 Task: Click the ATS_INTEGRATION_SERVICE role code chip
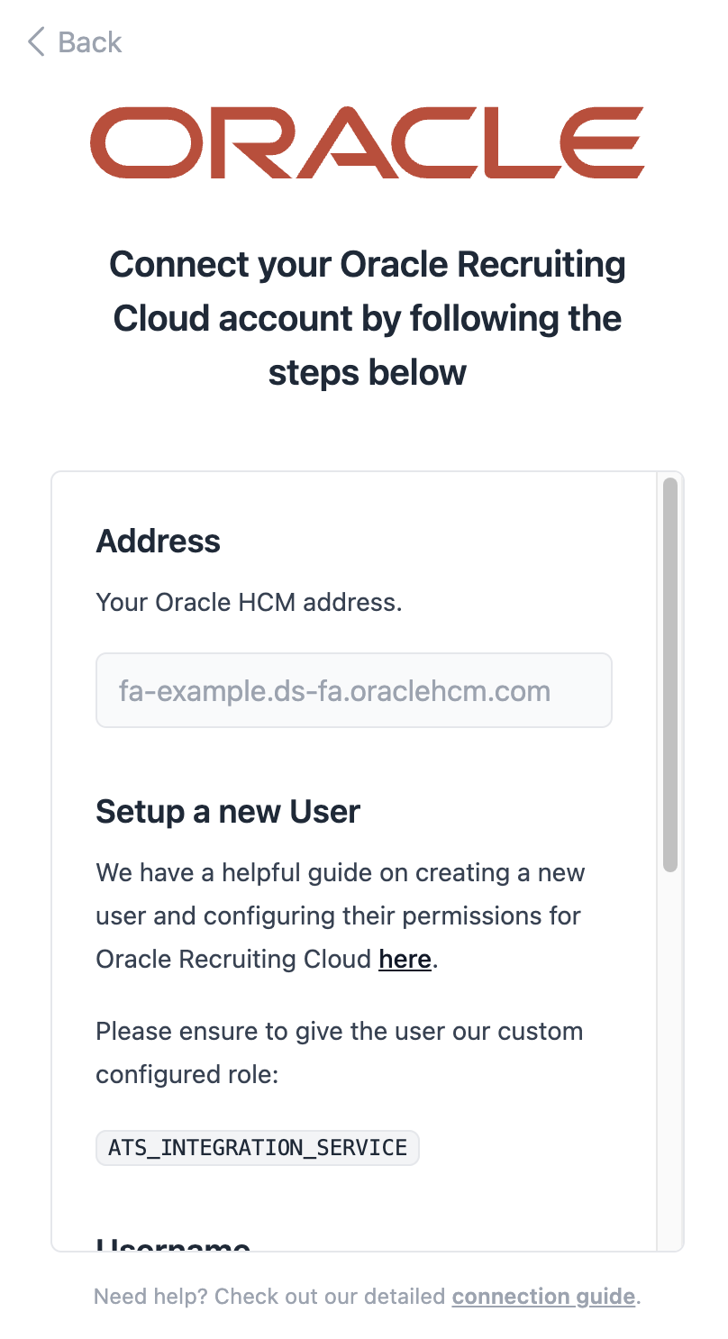[258, 1148]
